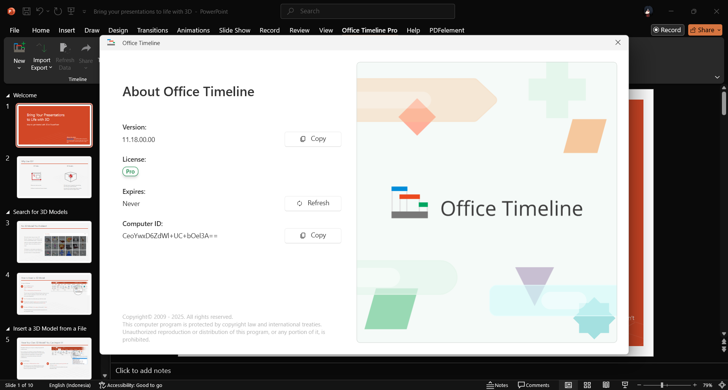Open the PDFelement tab
Viewport: 728px width, 390px height.
[447, 30]
